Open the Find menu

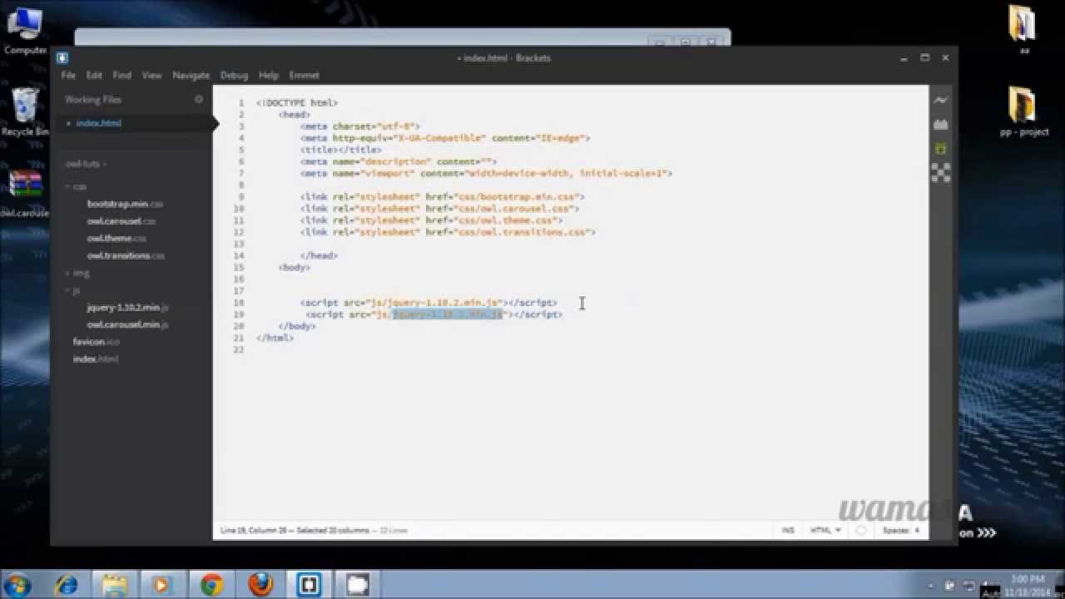(122, 75)
